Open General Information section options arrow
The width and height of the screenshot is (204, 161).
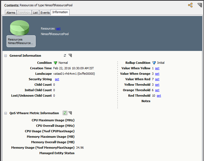pyautogui.click(x=70, y=56)
